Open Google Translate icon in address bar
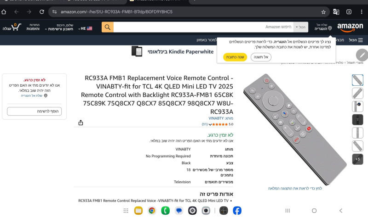 [336, 12]
